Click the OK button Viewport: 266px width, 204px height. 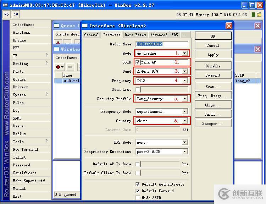pos(213,36)
